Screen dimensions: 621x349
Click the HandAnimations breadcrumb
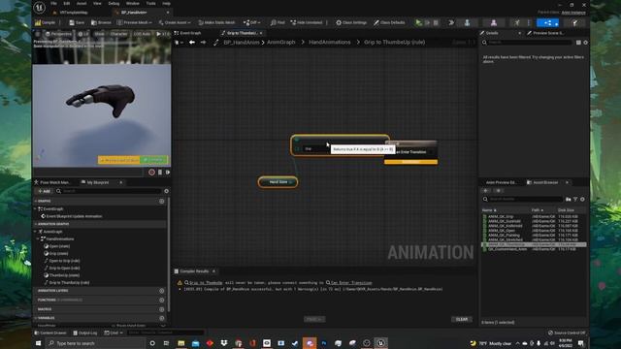pos(330,43)
